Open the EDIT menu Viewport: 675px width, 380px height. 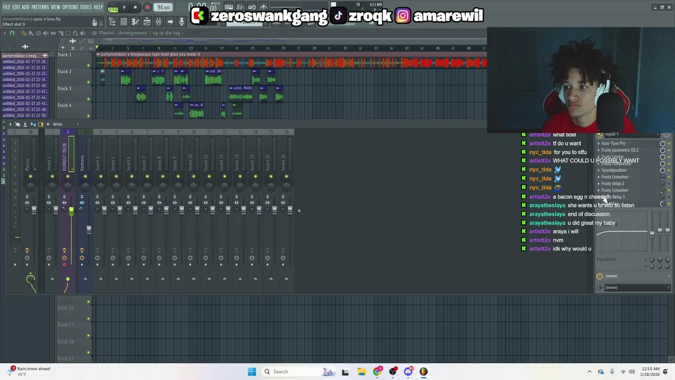16,7
